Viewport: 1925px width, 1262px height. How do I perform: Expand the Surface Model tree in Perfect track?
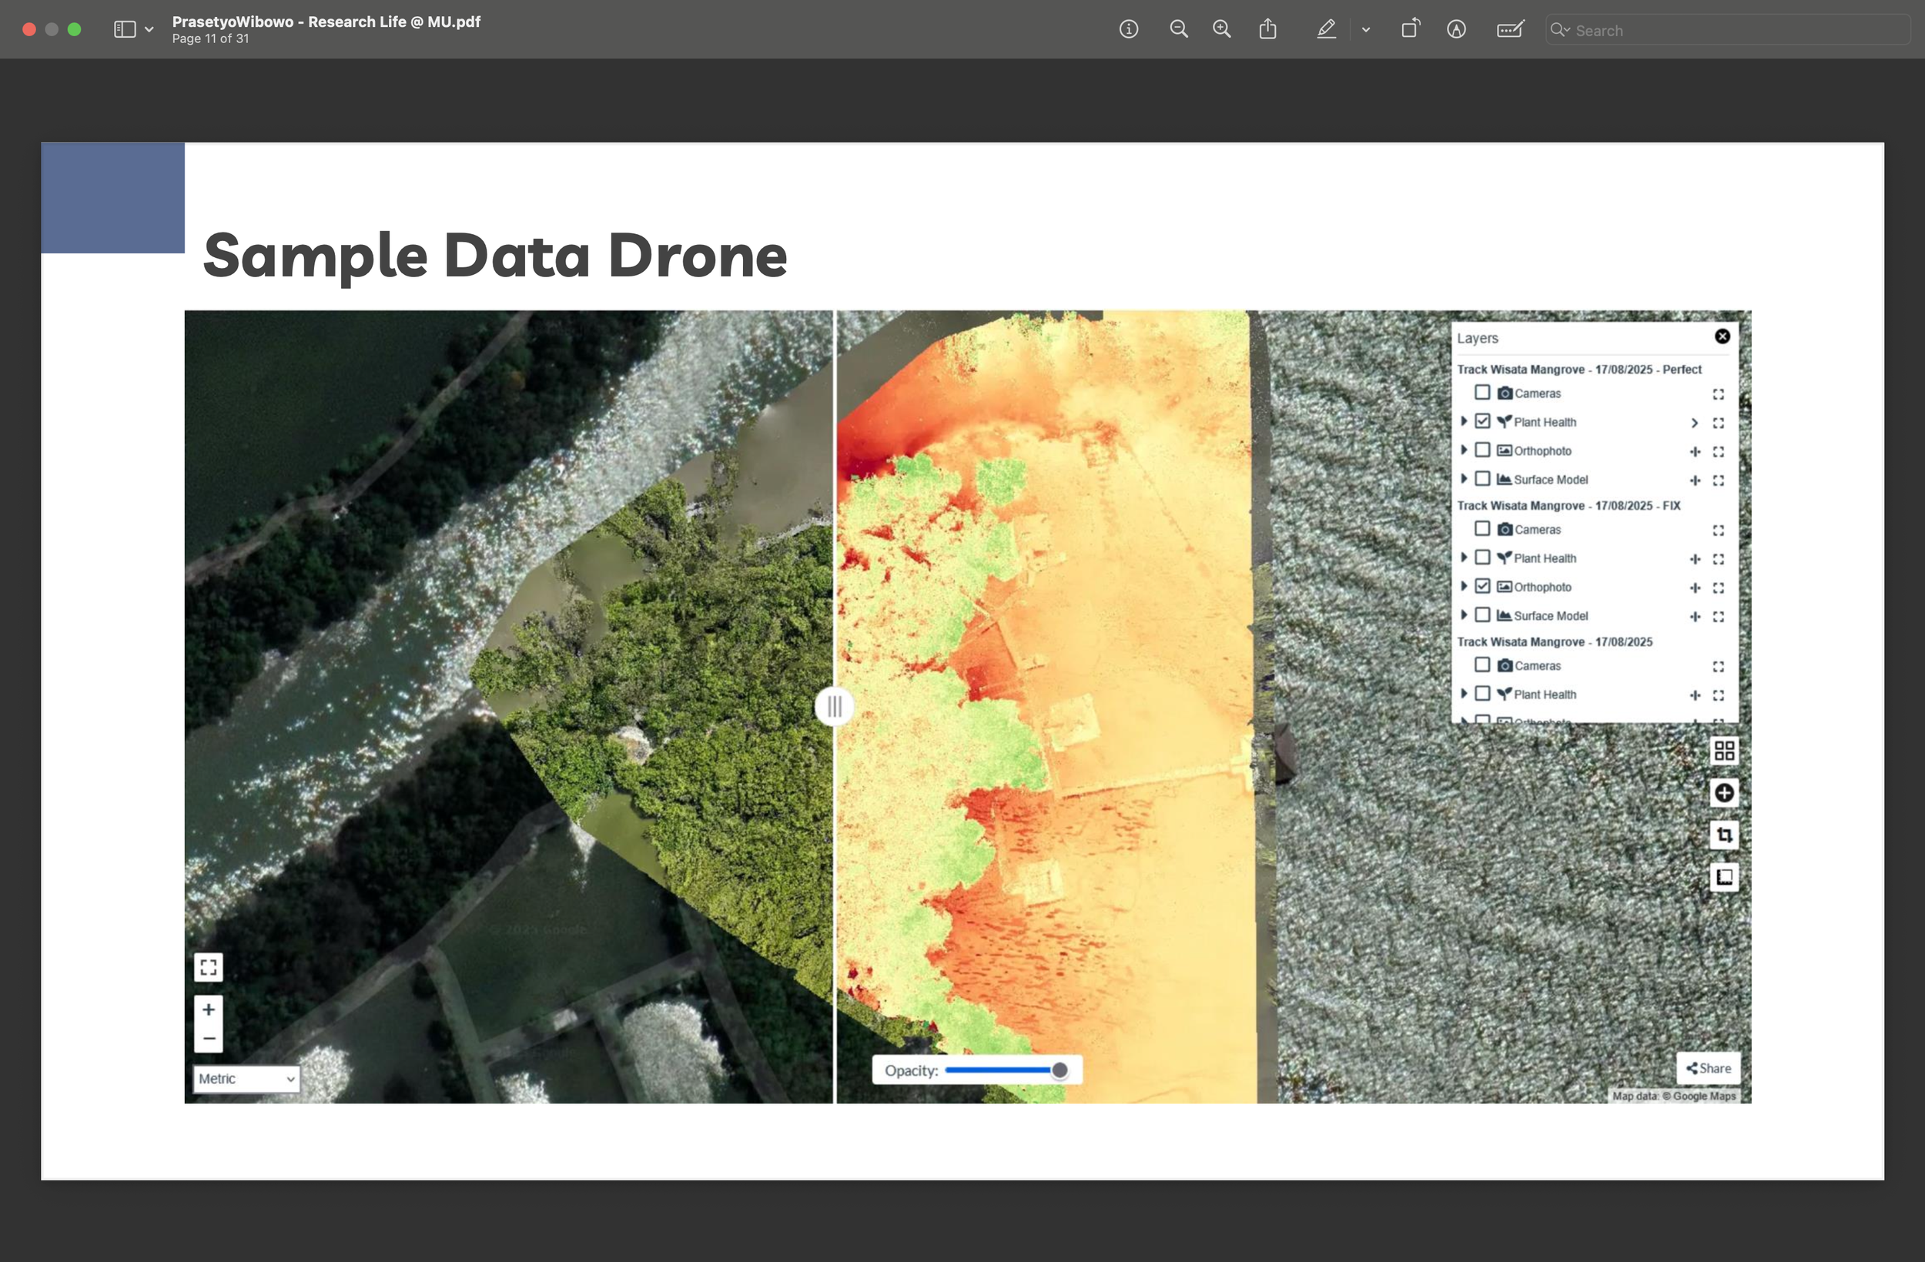1463,479
